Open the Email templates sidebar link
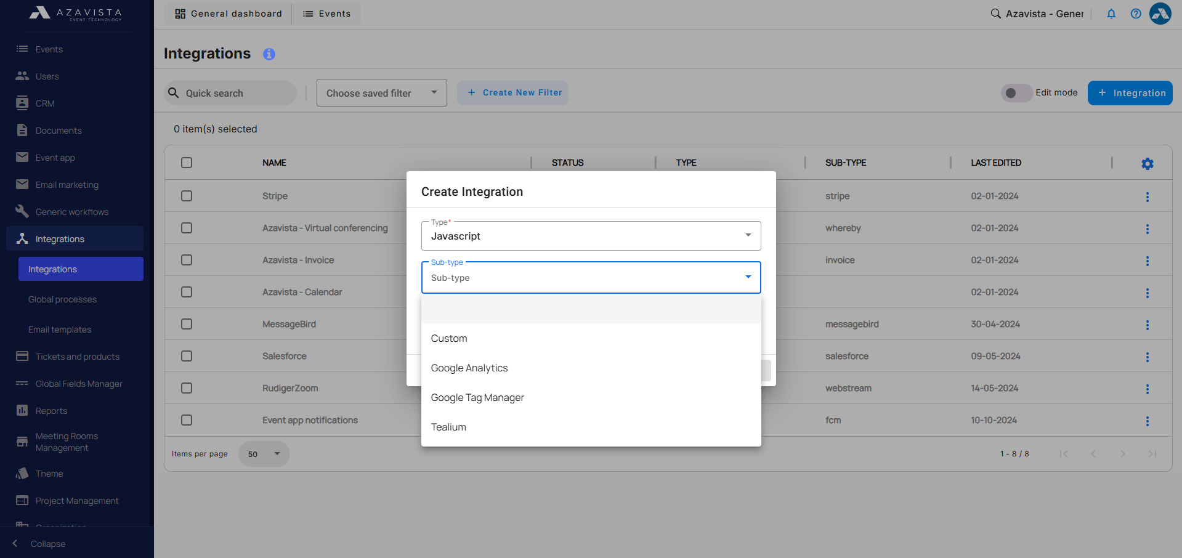Screen dimensions: 1182x558 click(60, 330)
